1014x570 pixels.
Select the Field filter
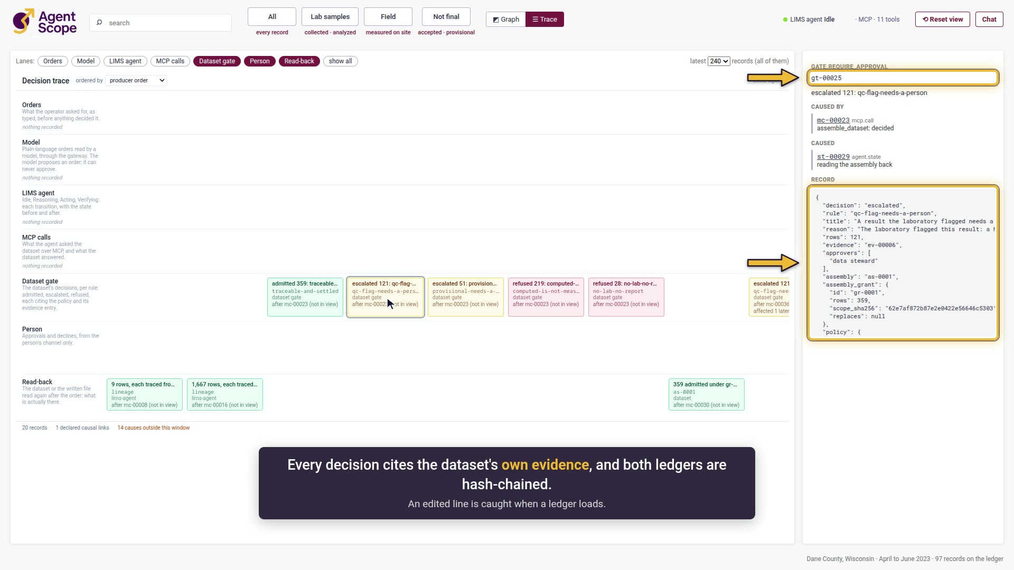coord(388,17)
